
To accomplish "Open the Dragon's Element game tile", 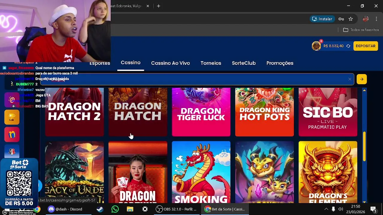I will click(x=328, y=172).
